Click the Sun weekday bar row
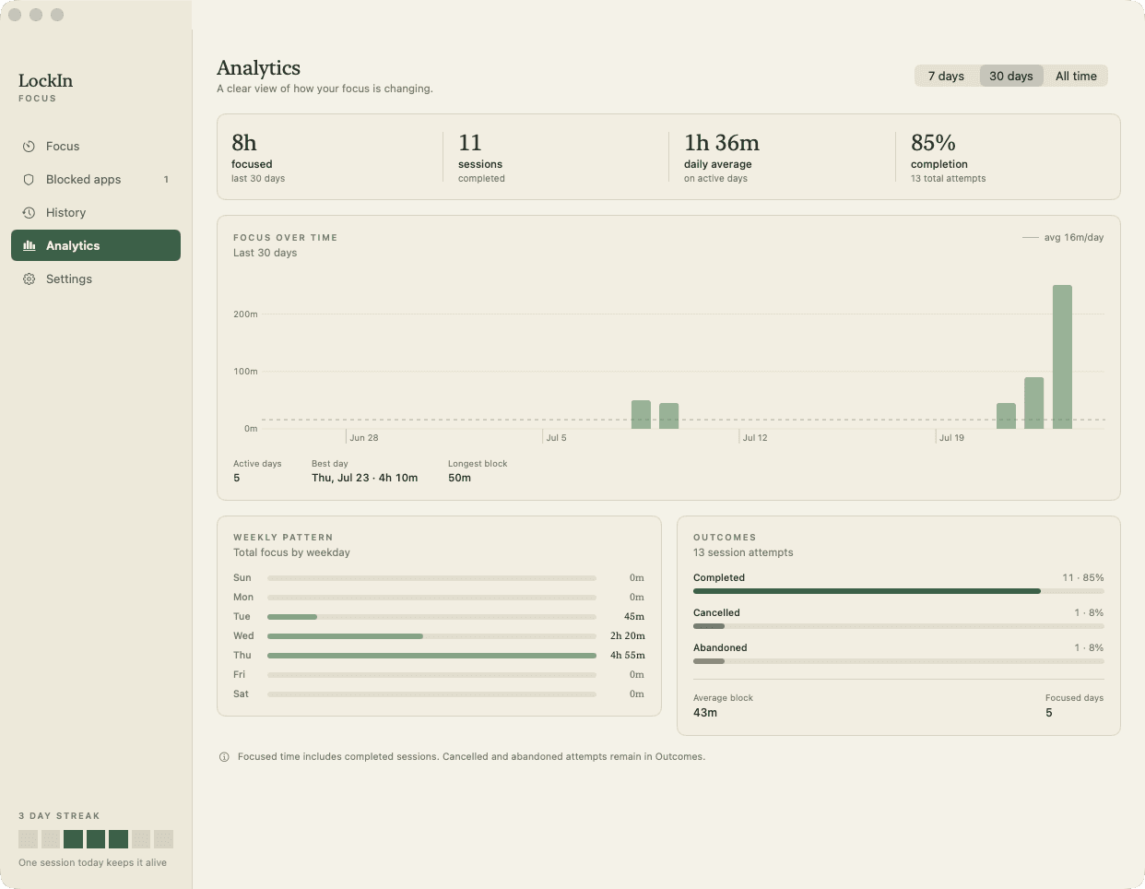Image resolution: width=1145 pixels, height=889 pixels. pos(439,578)
